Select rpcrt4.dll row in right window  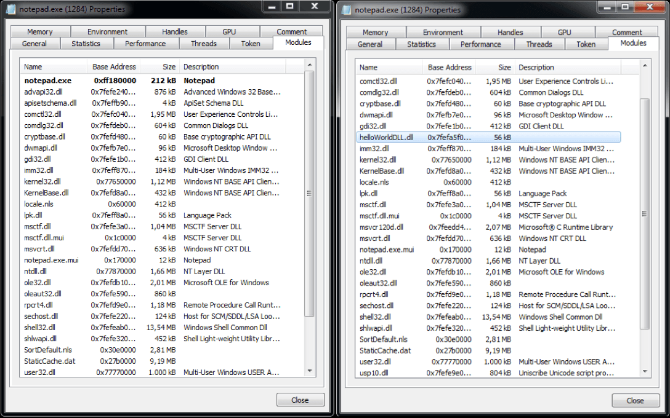coord(488,294)
